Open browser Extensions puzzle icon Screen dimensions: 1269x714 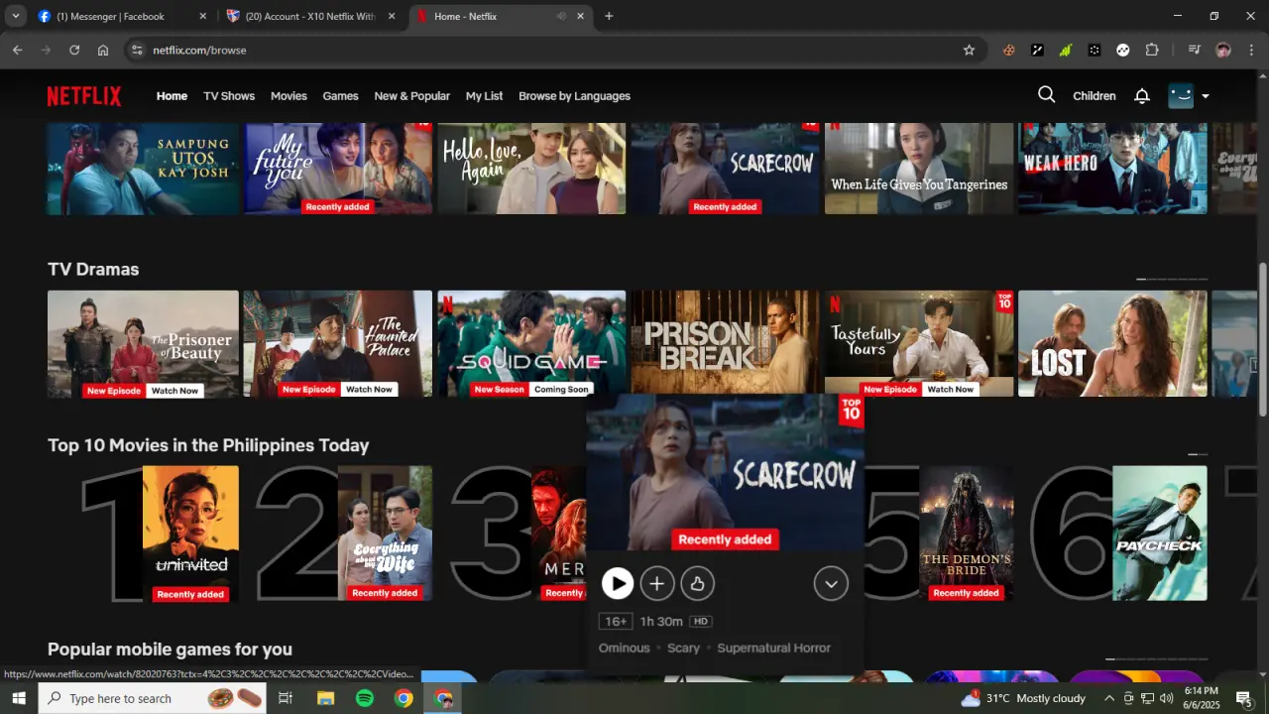click(x=1152, y=50)
